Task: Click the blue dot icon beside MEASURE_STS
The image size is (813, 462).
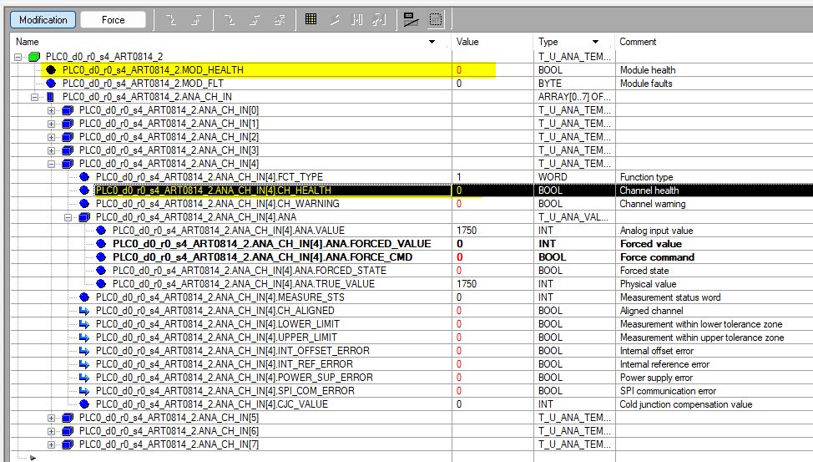Action: click(x=84, y=297)
